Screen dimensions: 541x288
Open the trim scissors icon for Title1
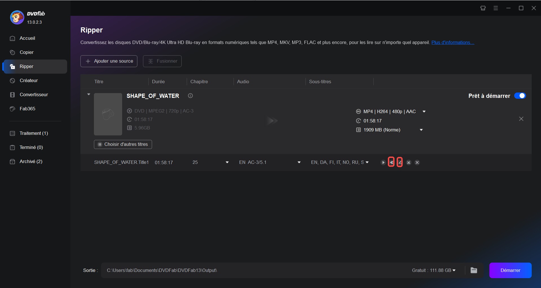408,162
